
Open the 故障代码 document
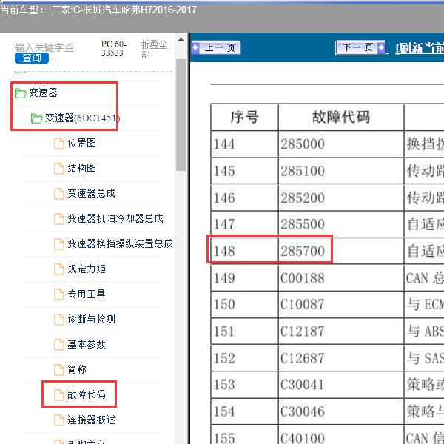pos(87,394)
